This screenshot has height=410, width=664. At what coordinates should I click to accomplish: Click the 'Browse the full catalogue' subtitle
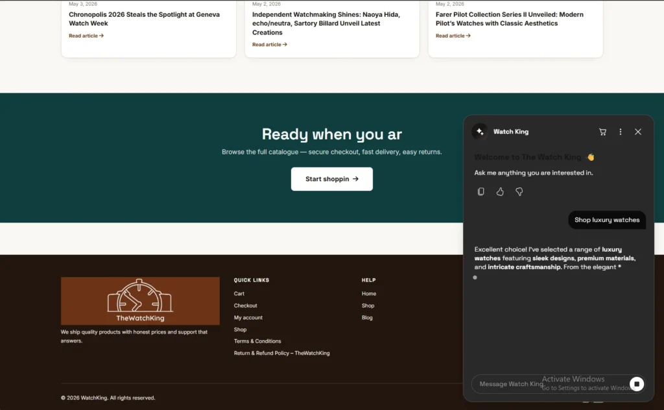(331, 152)
